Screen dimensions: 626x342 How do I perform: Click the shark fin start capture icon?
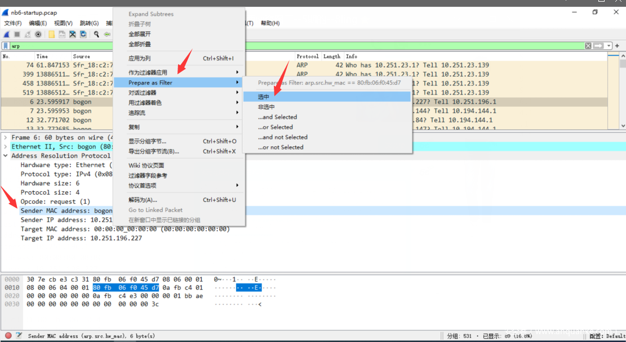tap(7, 34)
